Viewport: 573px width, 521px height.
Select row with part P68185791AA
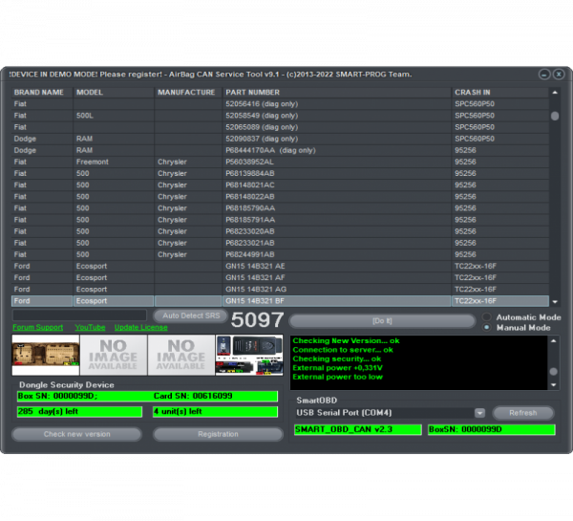280,220
